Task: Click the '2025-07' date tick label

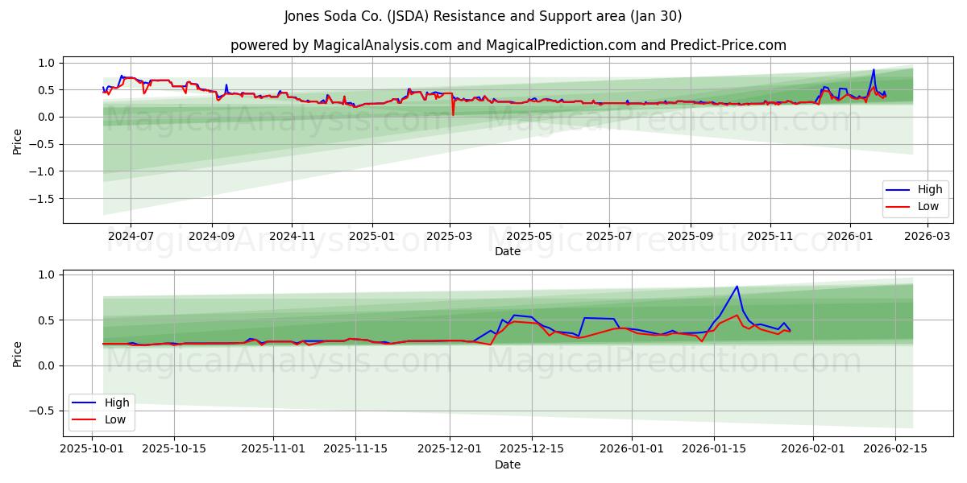Action: [x=608, y=237]
